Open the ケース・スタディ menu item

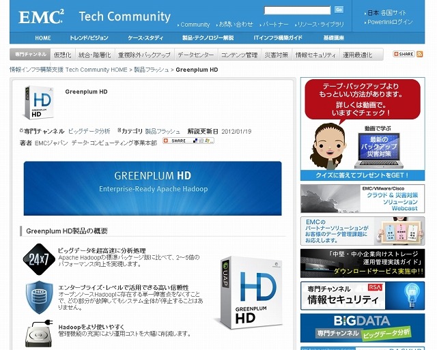pyautogui.click(x=145, y=38)
